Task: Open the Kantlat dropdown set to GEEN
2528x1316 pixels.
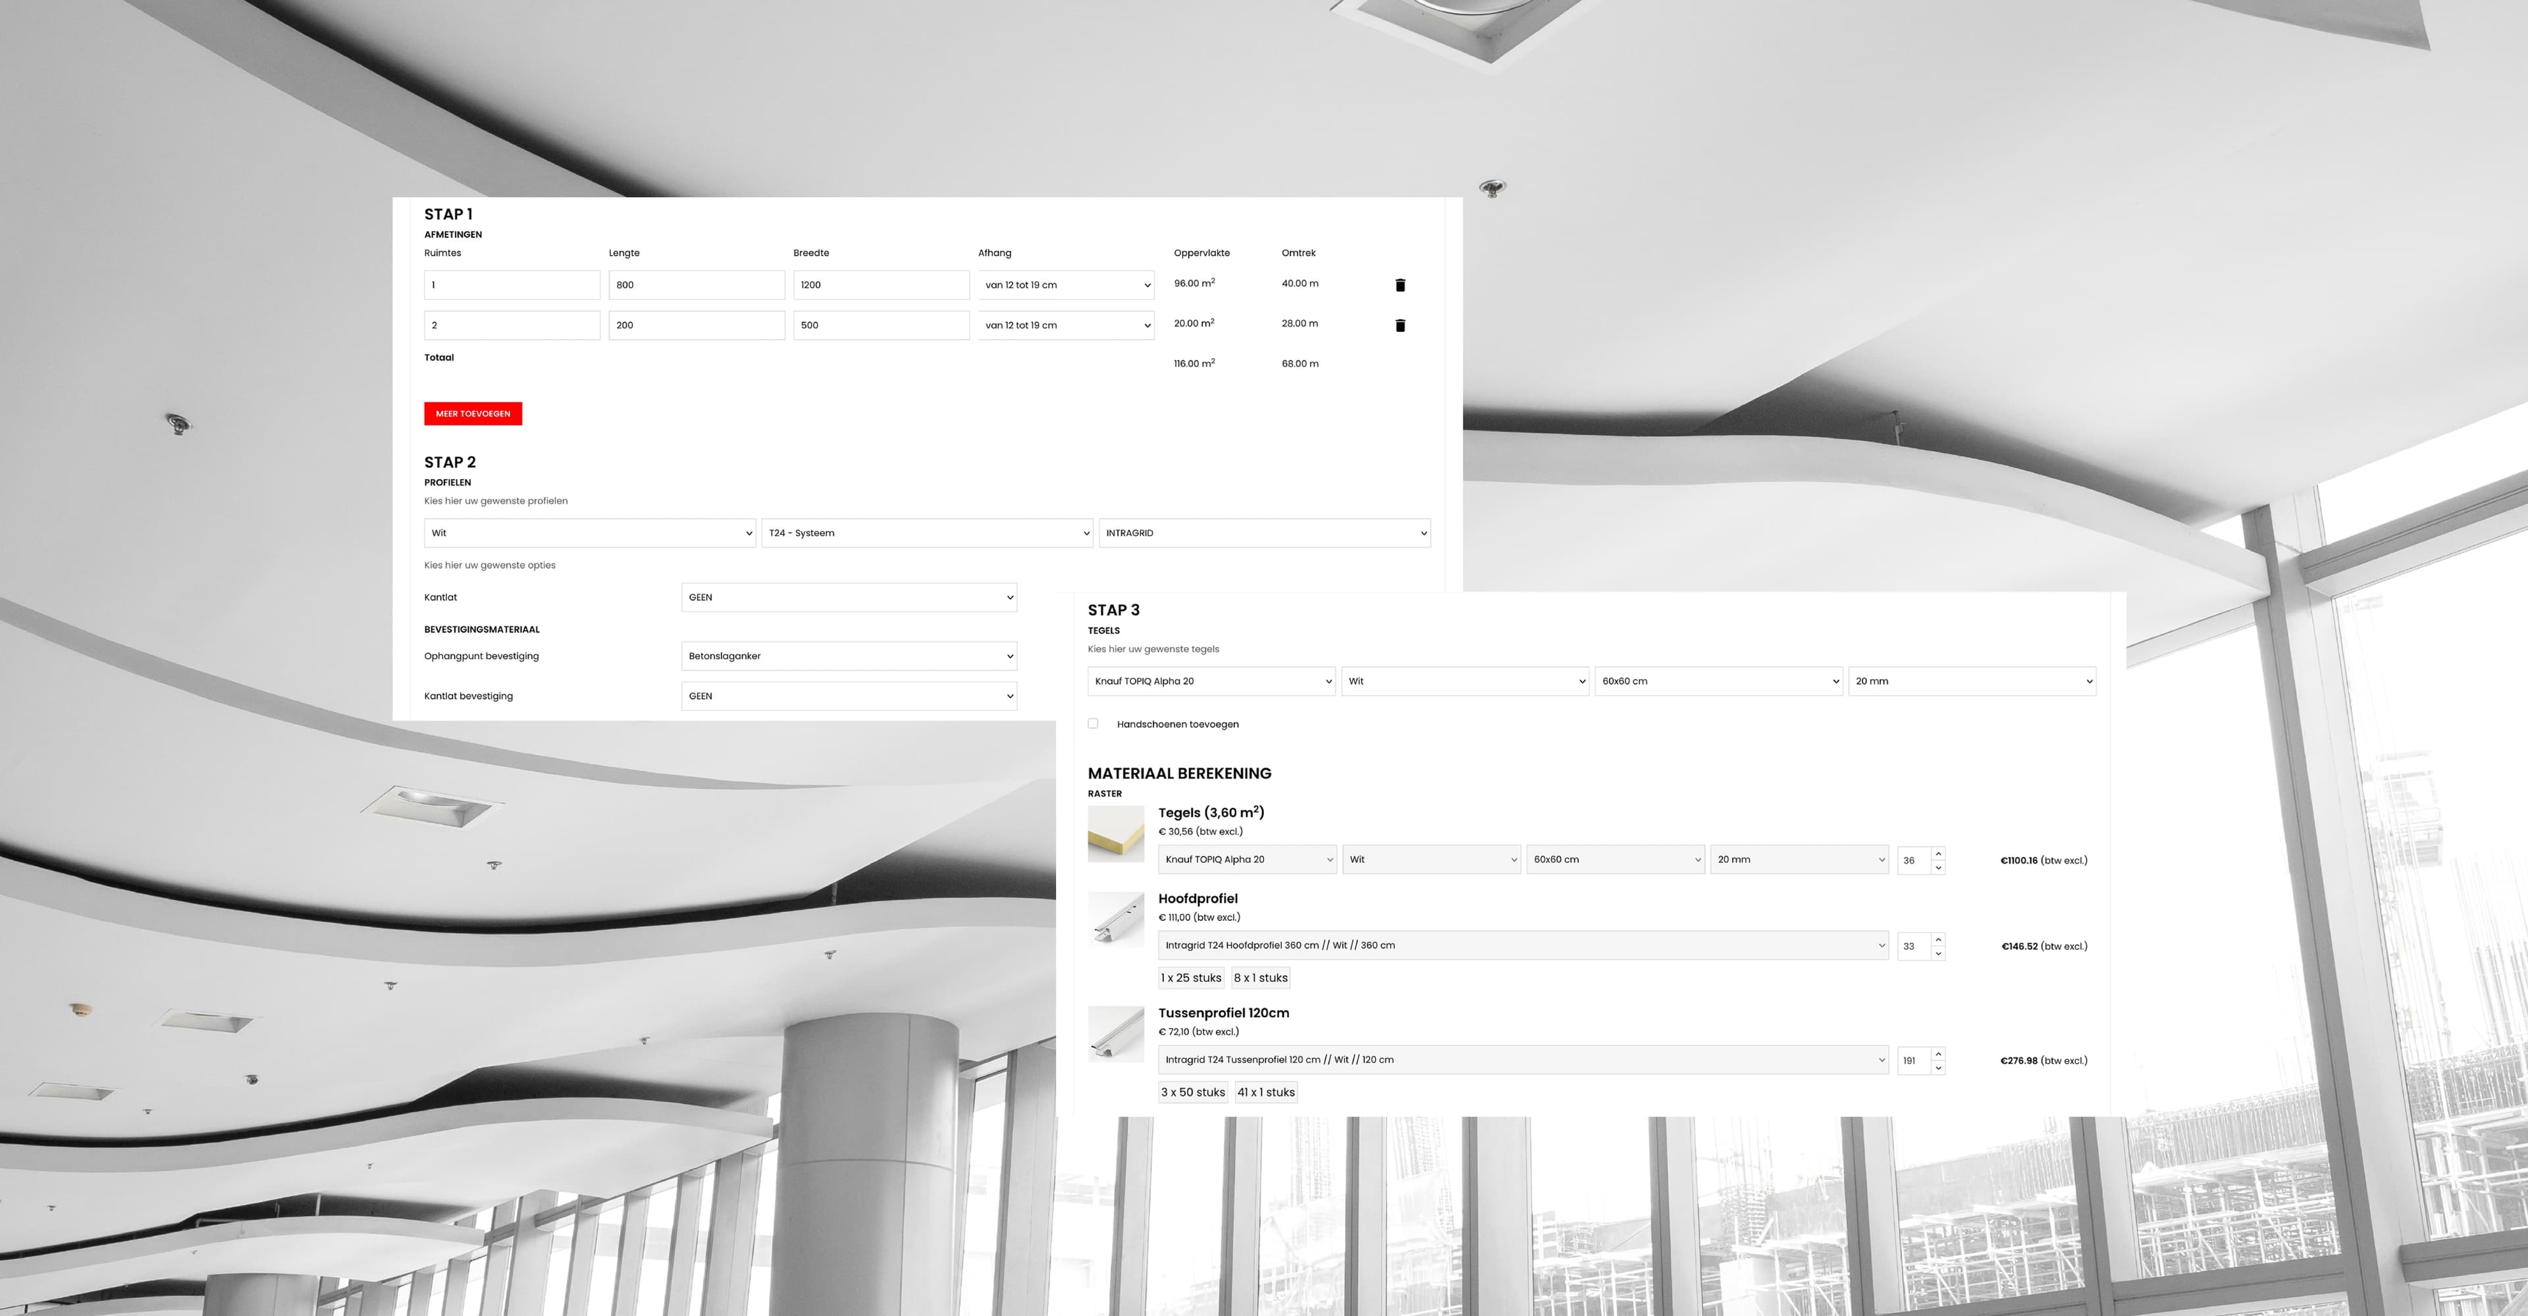Action: (848, 596)
